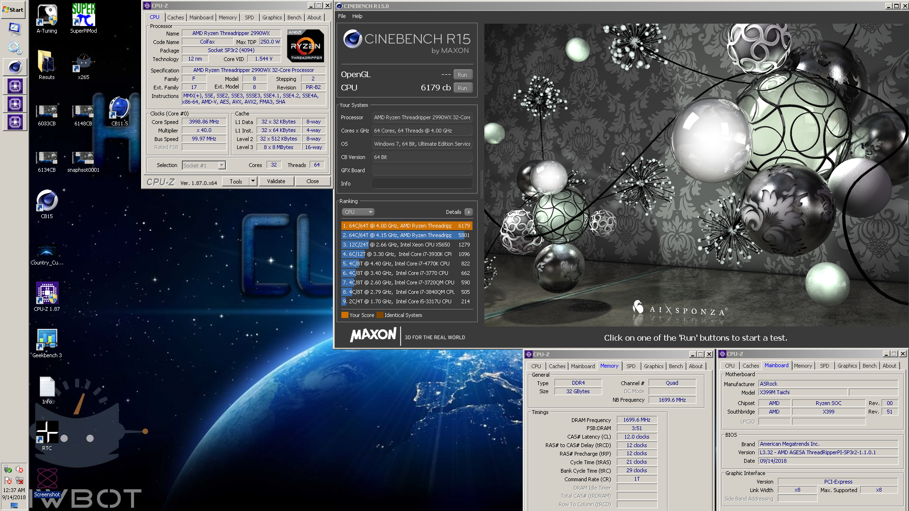This screenshot has height=511, width=909.
Task: Open the 6148CB screenshot file
Action: click(83, 116)
